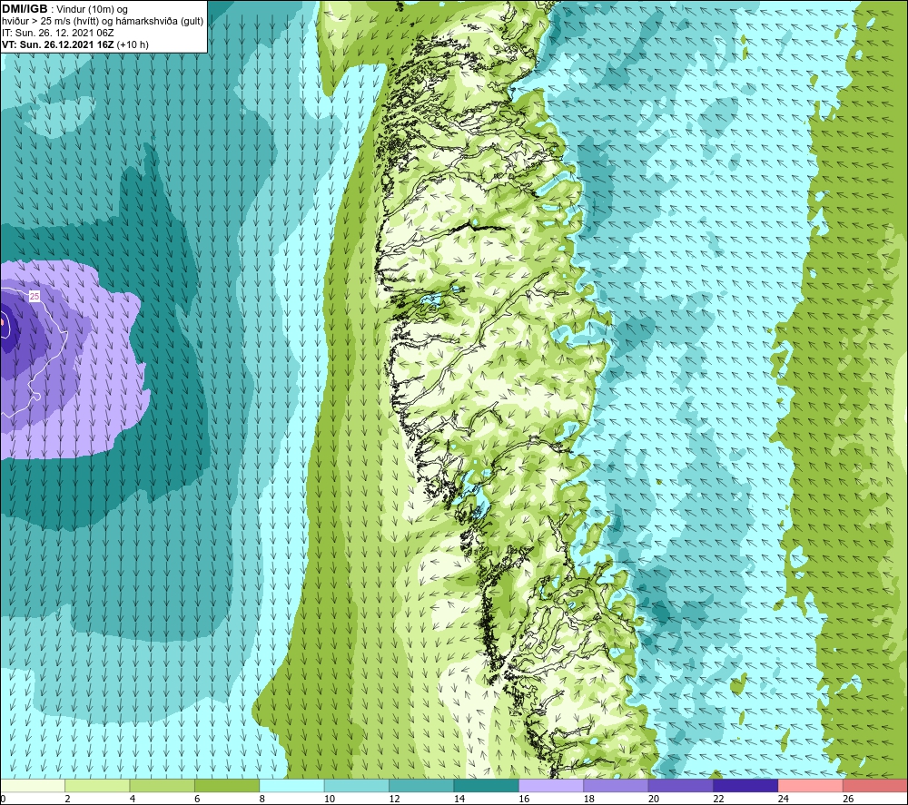Click scale label '10' under the color bar
The width and height of the screenshot is (908, 805).
330,799
